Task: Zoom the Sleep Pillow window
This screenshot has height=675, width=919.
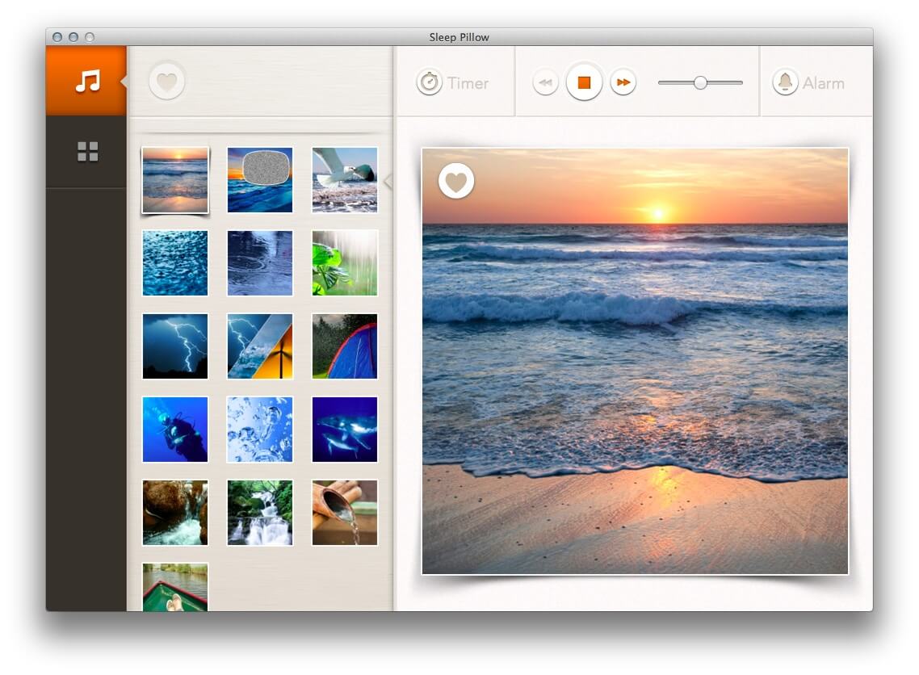Action: point(90,37)
